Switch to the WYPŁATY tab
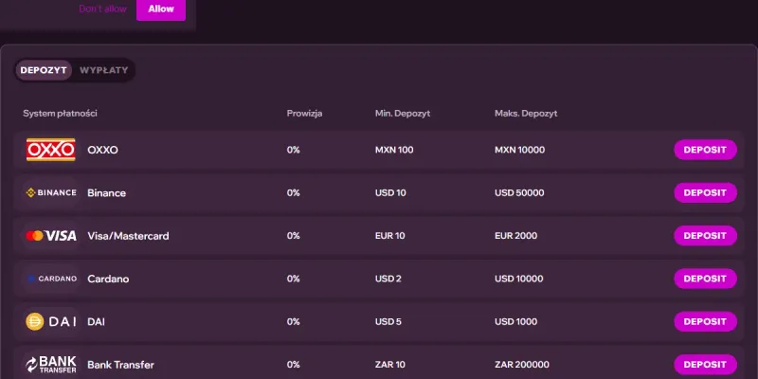 point(104,70)
